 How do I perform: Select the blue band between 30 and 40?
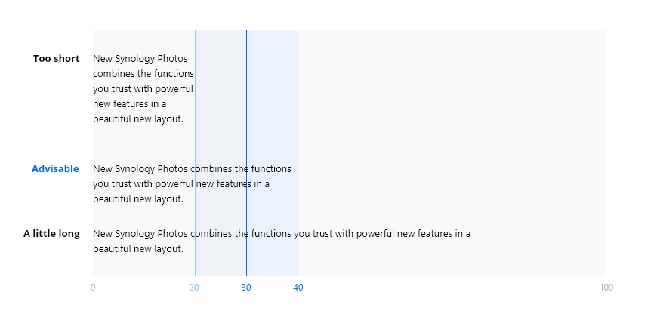pos(272,113)
